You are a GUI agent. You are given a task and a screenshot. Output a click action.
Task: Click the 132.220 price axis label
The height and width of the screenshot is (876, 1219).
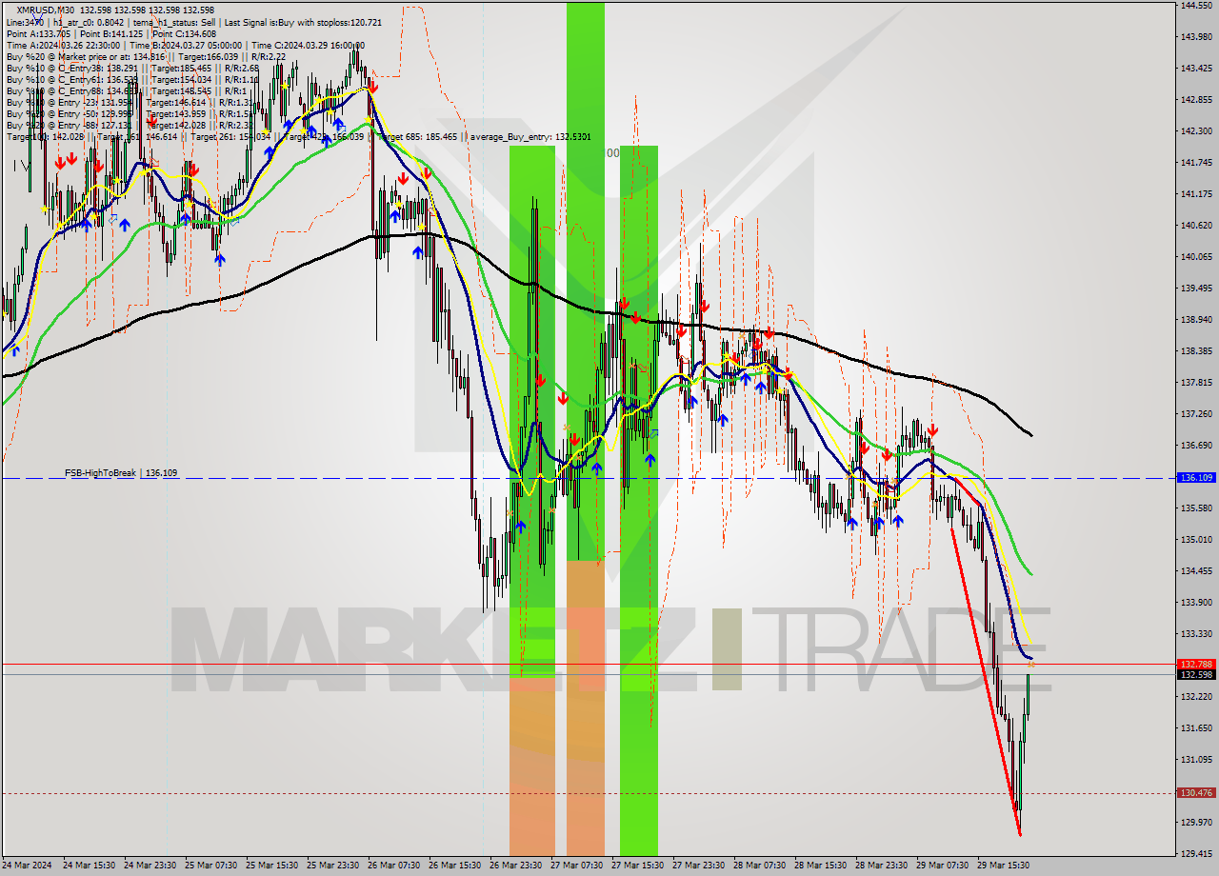[x=1196, y=696]
